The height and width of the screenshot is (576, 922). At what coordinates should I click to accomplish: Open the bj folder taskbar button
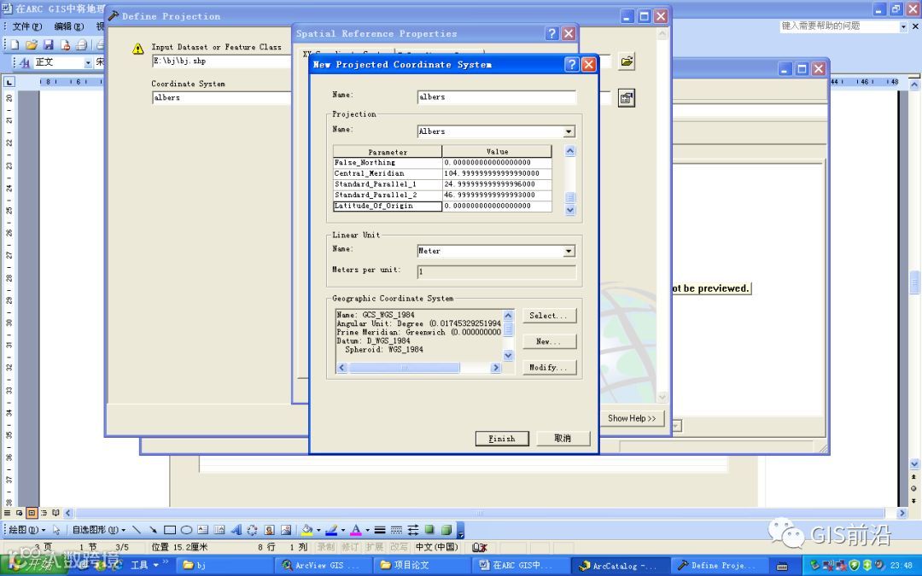tap(225, 566)
